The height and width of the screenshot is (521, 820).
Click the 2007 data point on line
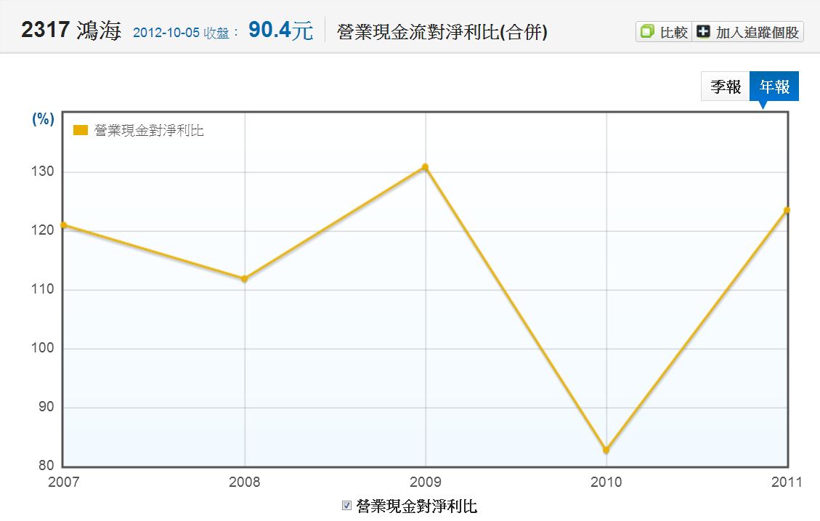[63, 225]
